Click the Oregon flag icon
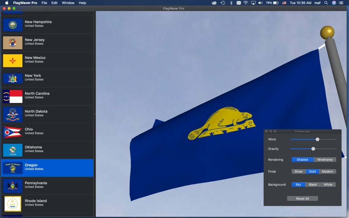 (13, 168)
